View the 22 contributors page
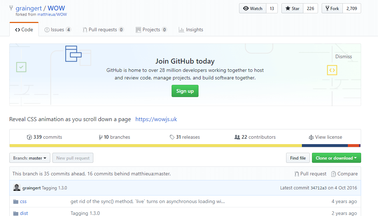 pyautogui.click(x=255, y=137)
